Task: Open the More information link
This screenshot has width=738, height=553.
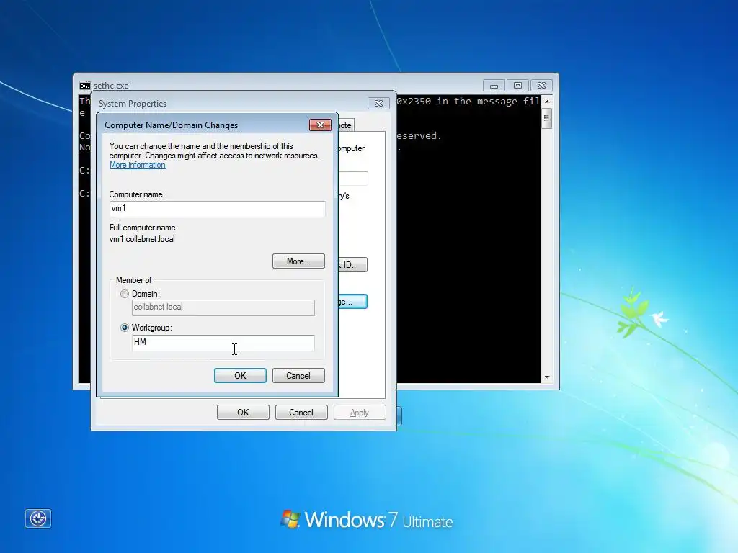Action: (138, 165)
